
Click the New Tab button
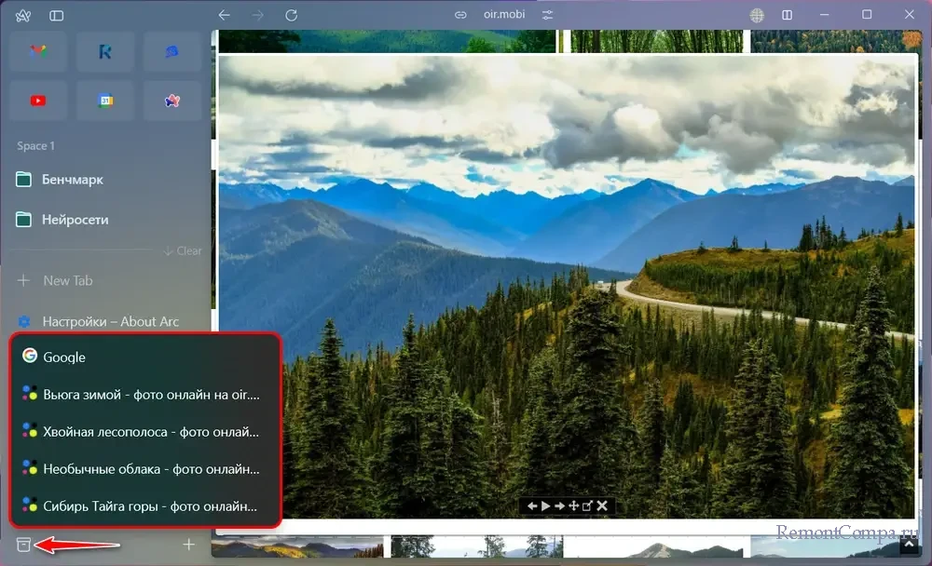click(x=67, y=280)
